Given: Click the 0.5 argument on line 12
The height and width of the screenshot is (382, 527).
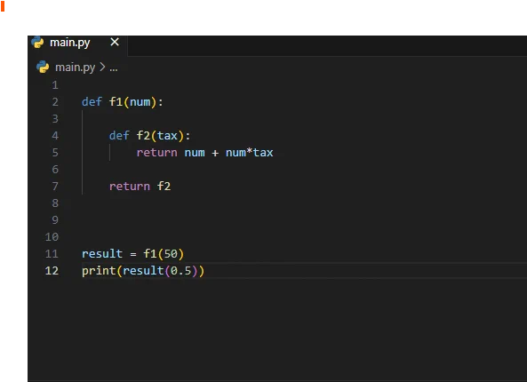Looking at the screenshot, I should [181, 270].
